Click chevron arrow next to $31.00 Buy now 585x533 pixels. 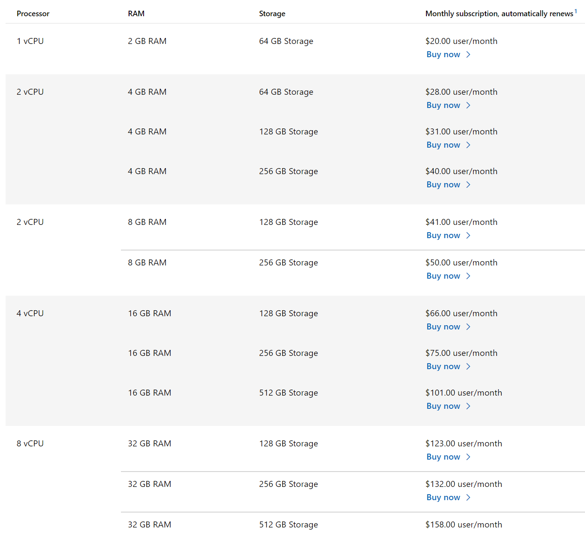pyautogui.click(x=468, y=145)
